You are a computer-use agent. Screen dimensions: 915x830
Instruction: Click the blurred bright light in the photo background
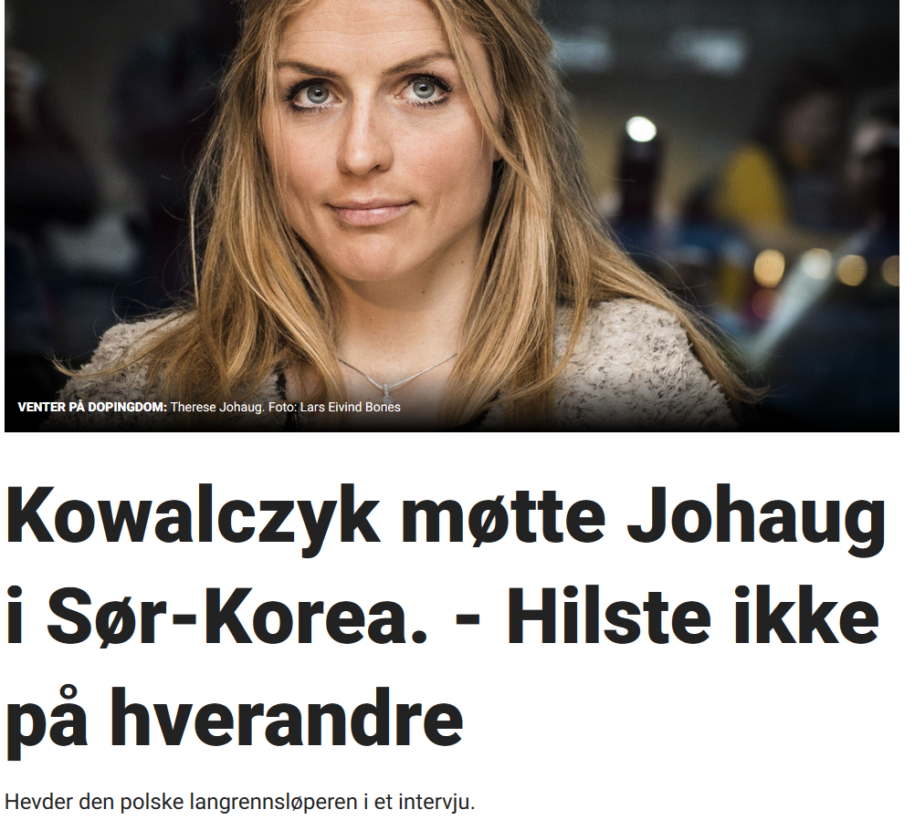pos(641,130)
